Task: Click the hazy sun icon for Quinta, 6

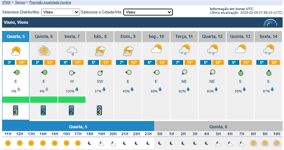Action: [44, 51]
